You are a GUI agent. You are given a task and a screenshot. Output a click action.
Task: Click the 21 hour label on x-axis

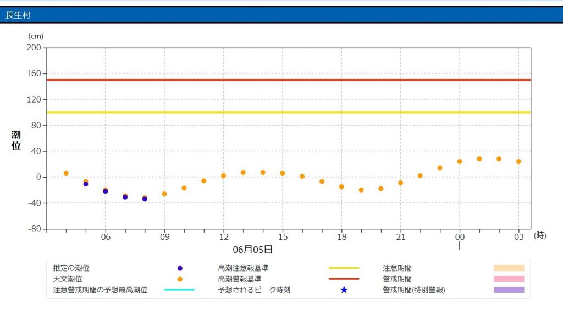[401, 237]
